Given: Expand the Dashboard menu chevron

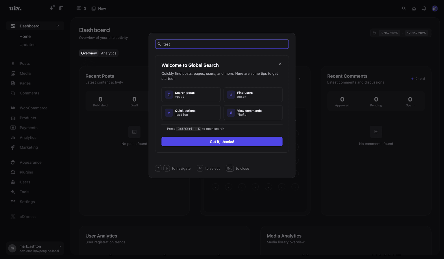Looking at the screenshot, I should (x=58, y=26).
